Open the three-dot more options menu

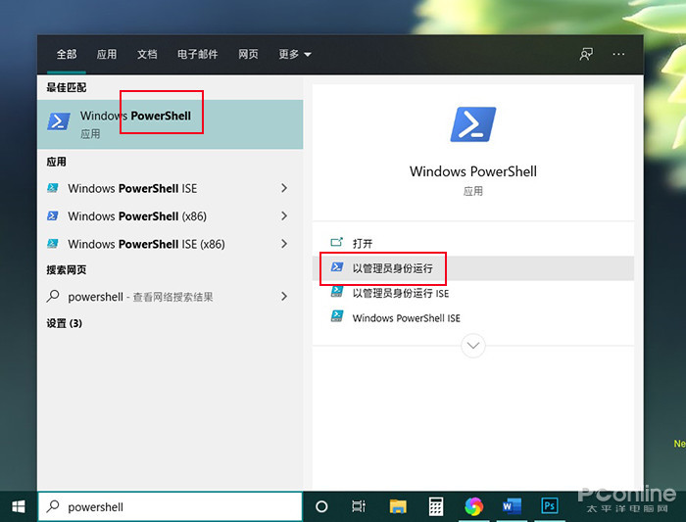618,54
